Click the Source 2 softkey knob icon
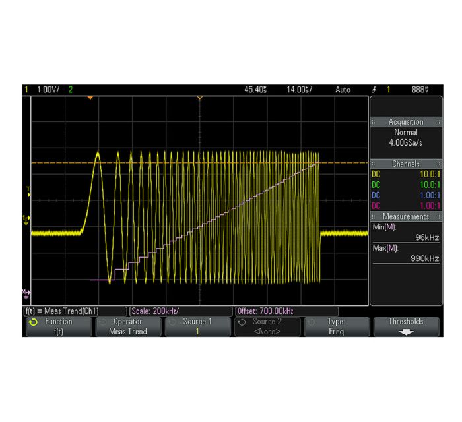This screenshot has width=462, height=422. click(242, 322)
